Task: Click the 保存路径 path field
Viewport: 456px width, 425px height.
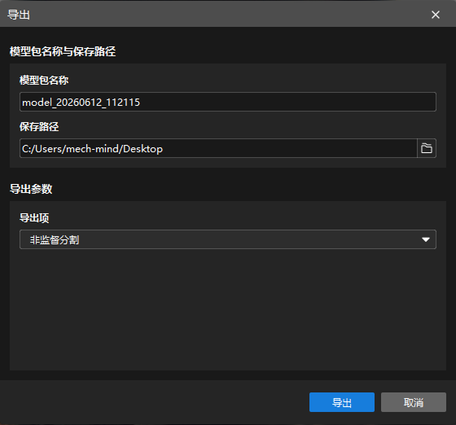Action: [218, 148]
